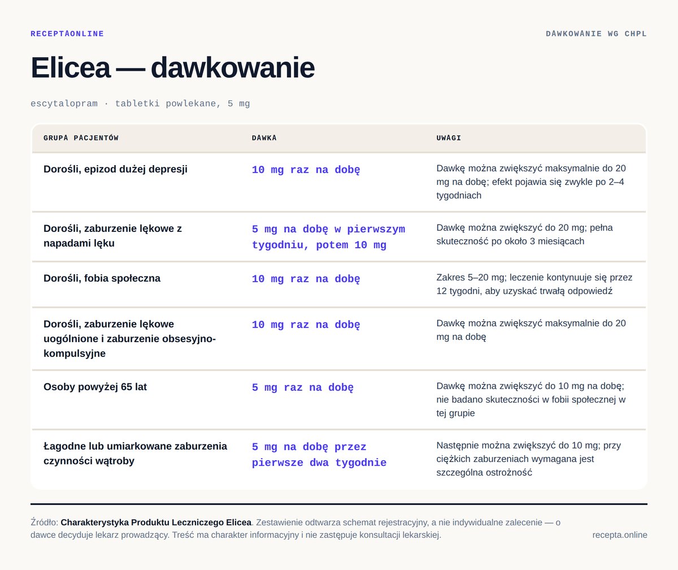Click the recepta.online footer link
Image resolution: width=678 pixels, height=570 pixels.
pos(620,535)
